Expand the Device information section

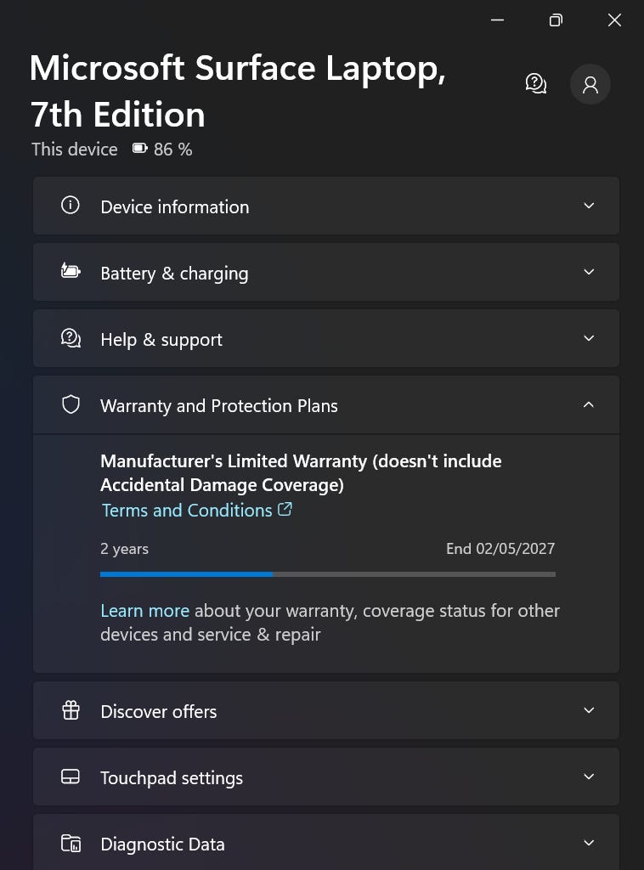589,206
